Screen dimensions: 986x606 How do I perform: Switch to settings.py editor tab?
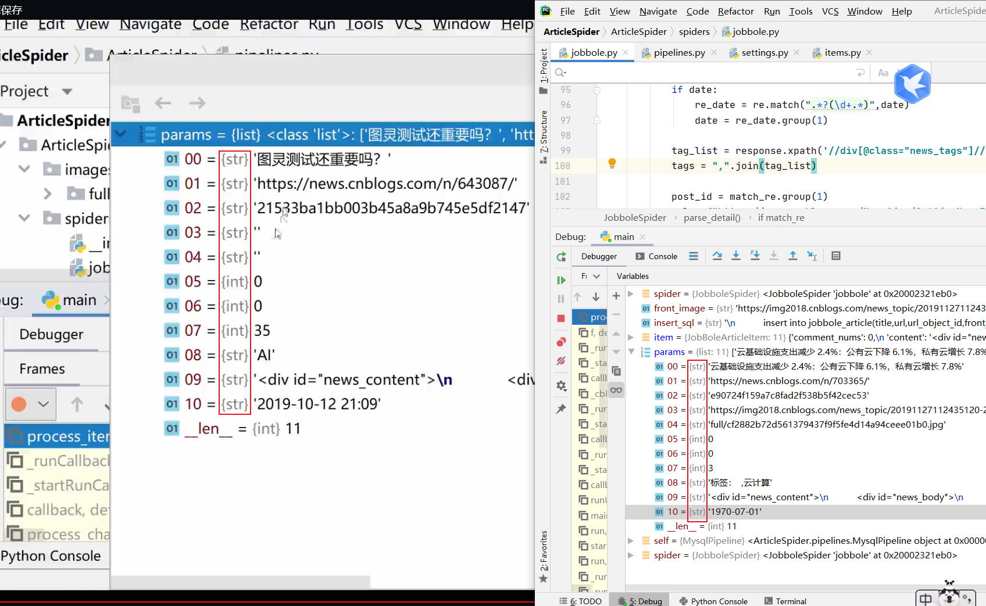click(764, 53)
